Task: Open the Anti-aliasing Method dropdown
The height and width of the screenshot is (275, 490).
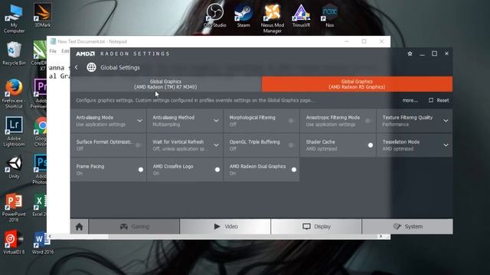Action: tap(216, 121)
